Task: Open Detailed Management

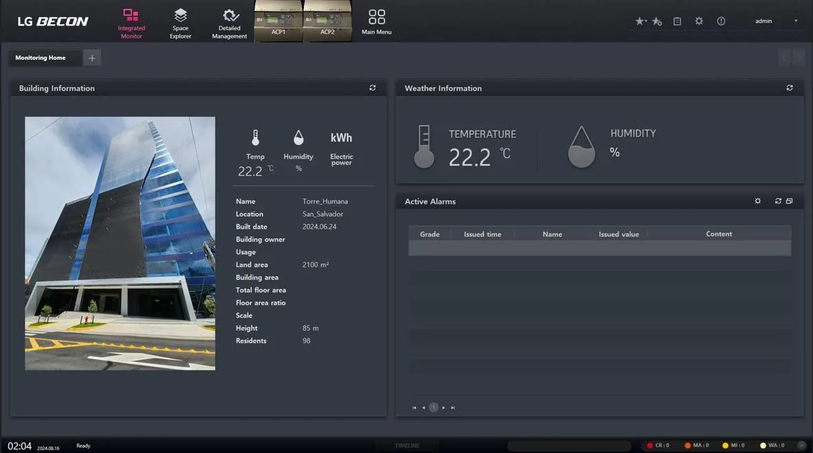Action: pyautogui.click(x=229, y=23)
